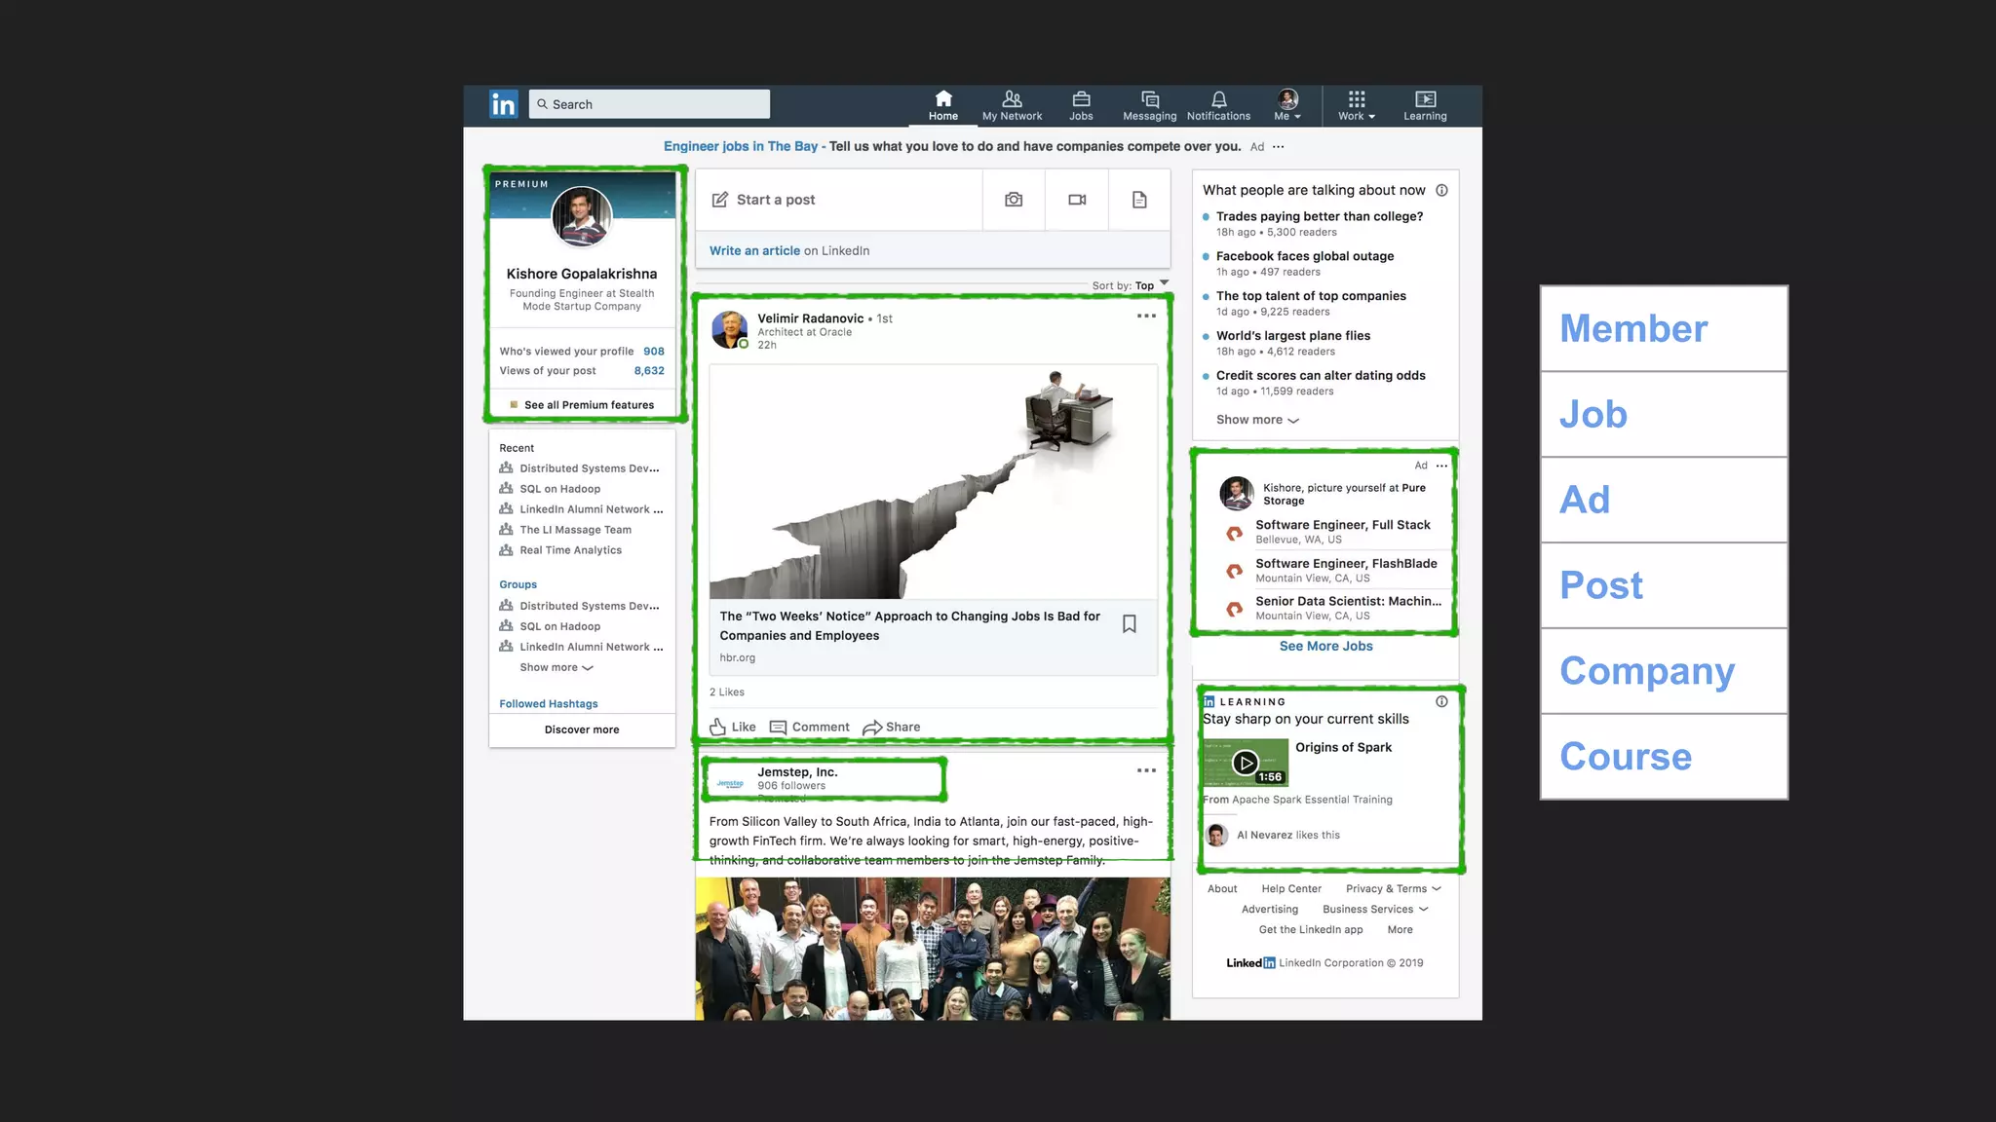Play the Origins of Spark video
The image size is (1996, 1122).
(1245, 763)
